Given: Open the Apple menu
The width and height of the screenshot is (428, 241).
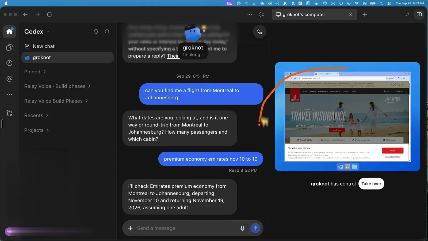Looking at the screenshot, I should (6, 3).
